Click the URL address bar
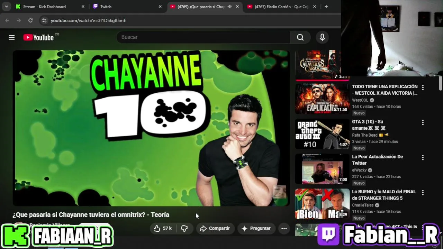This screenshot has width=443, height=249. pos(190,20)
